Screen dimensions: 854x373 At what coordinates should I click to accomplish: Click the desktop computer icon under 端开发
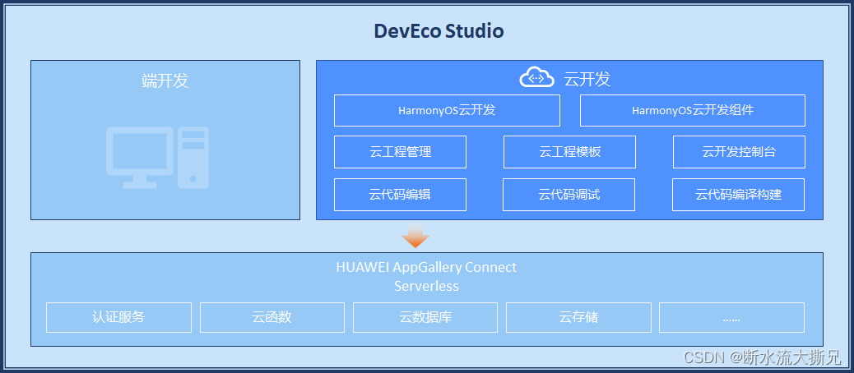[x=157, y=158]
